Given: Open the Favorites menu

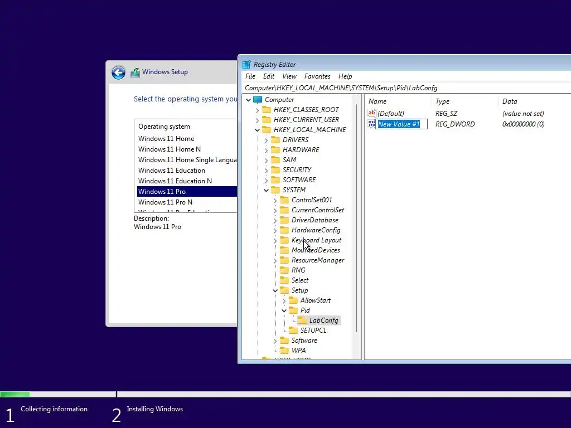Looking at the screenshot, I should point(317,76).
